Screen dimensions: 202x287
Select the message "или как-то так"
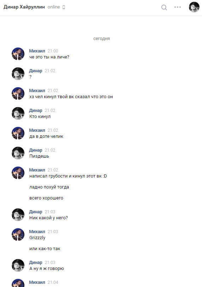coord(45,249)
